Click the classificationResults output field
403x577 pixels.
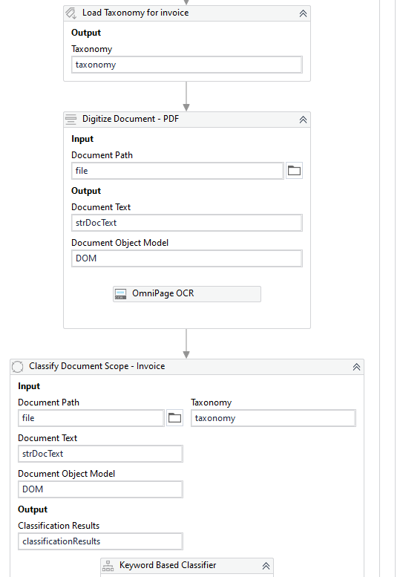tap(100, 541)
